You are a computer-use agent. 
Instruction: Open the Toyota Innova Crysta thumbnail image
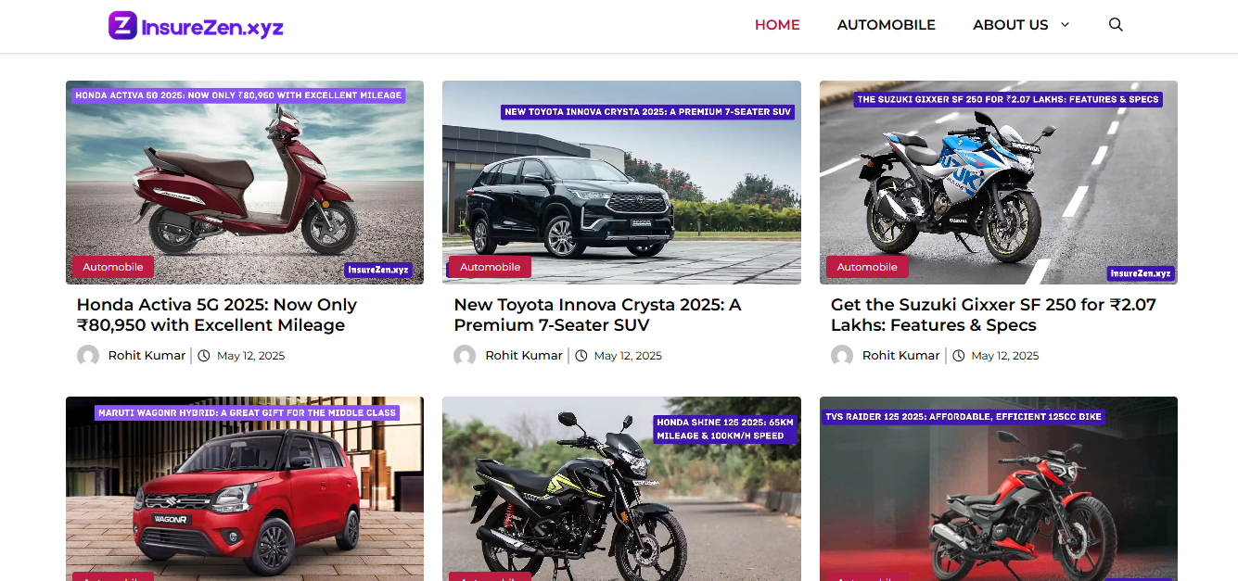(621, 183)
